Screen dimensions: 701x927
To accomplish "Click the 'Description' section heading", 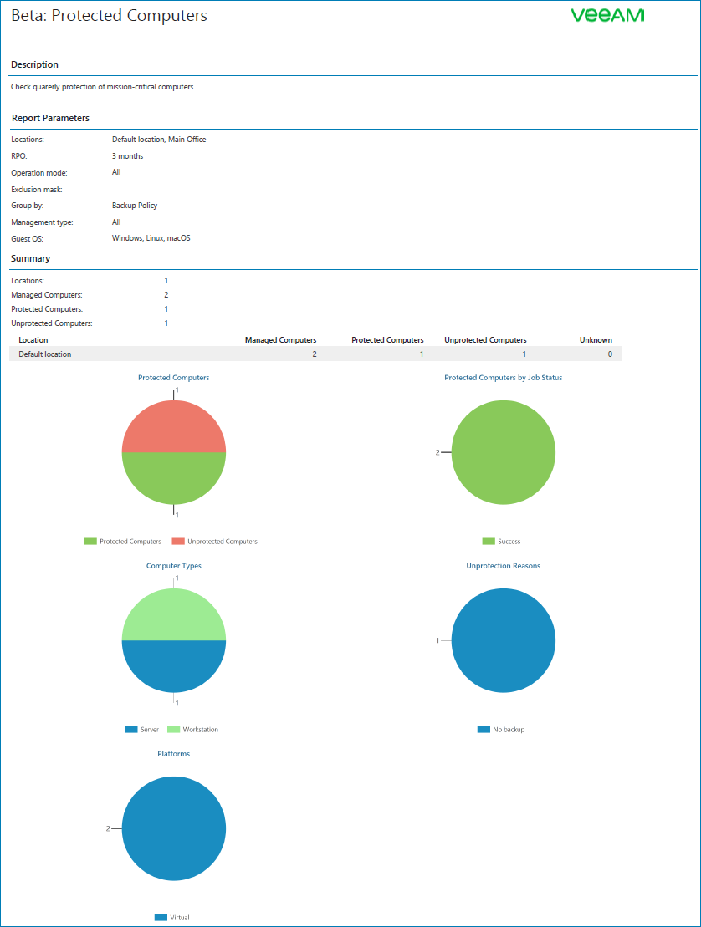I will click(34, 64).
